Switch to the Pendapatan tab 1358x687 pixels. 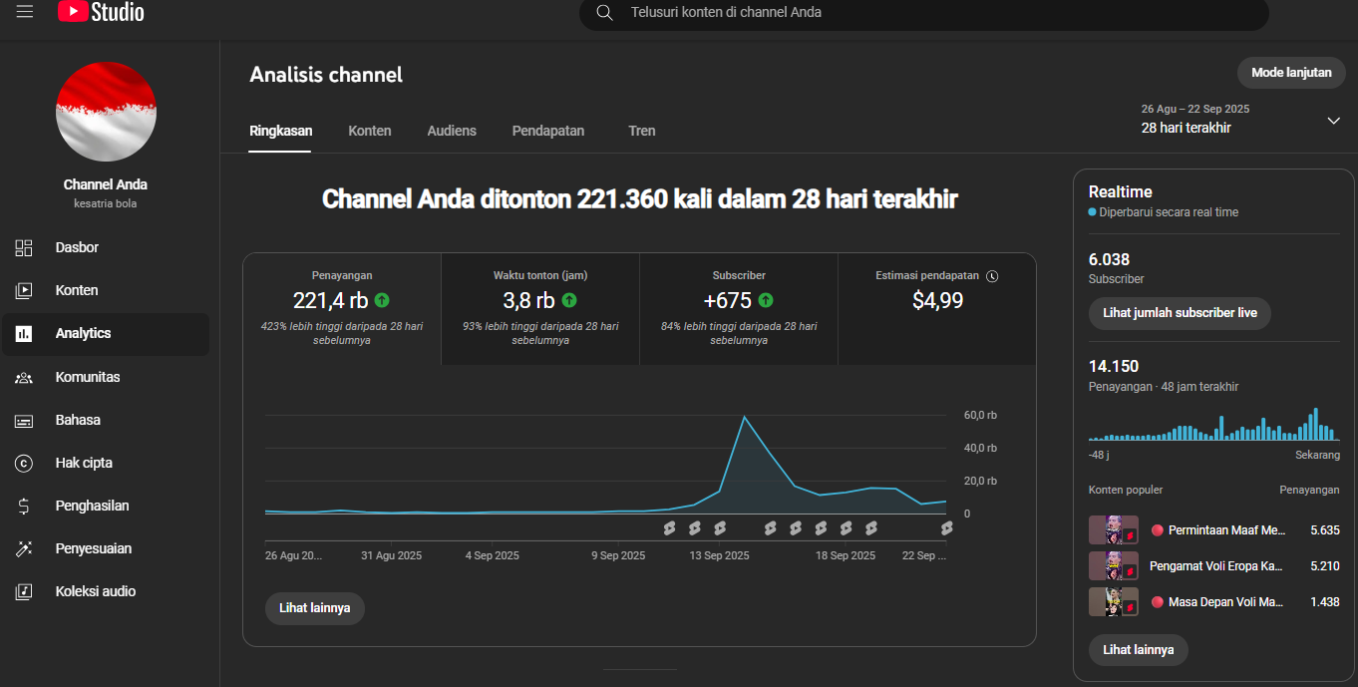(x=548, y=131)
